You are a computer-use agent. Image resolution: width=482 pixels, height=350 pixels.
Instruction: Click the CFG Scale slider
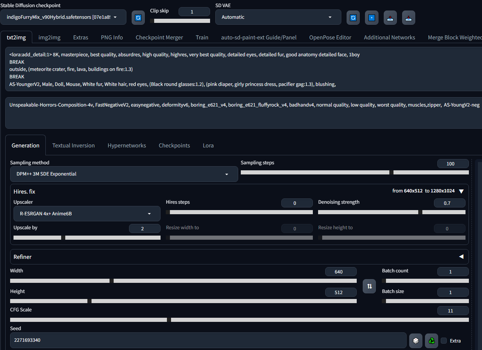pyautogui.click(x=239, y=320)
